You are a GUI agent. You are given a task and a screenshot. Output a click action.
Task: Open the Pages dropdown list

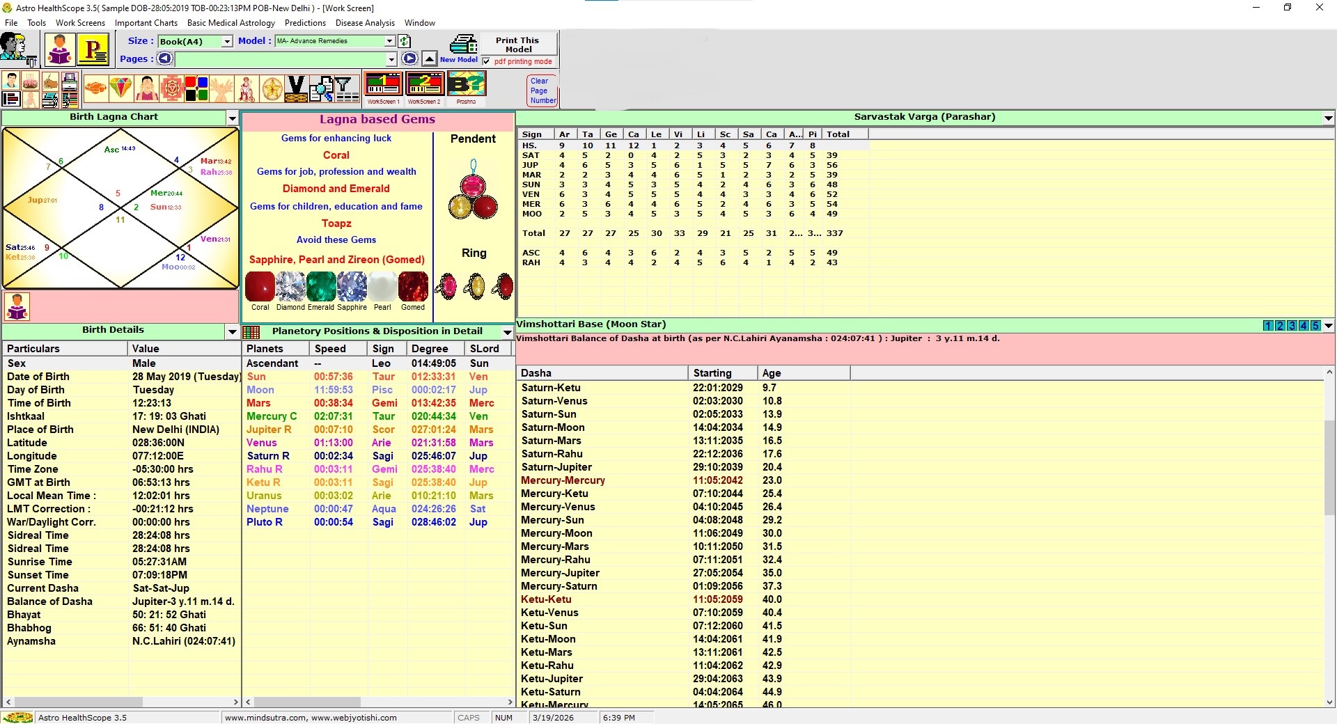(x=391, y=60)
